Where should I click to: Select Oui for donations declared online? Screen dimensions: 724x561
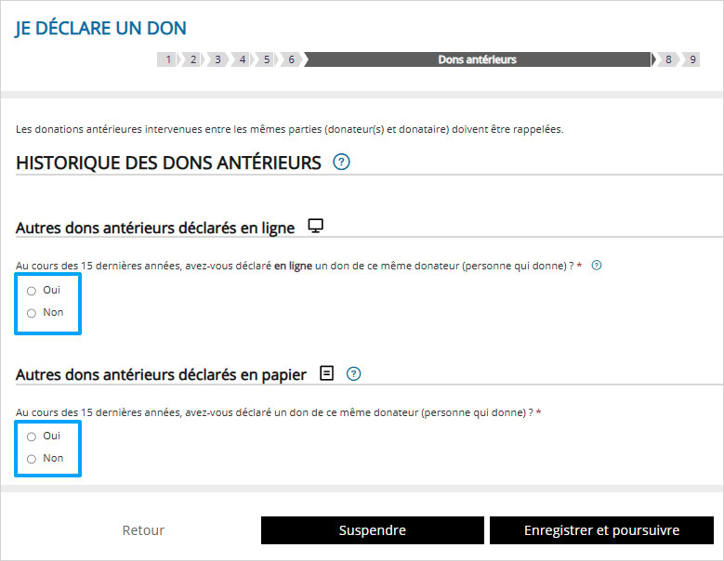click(x=32, y=291)
